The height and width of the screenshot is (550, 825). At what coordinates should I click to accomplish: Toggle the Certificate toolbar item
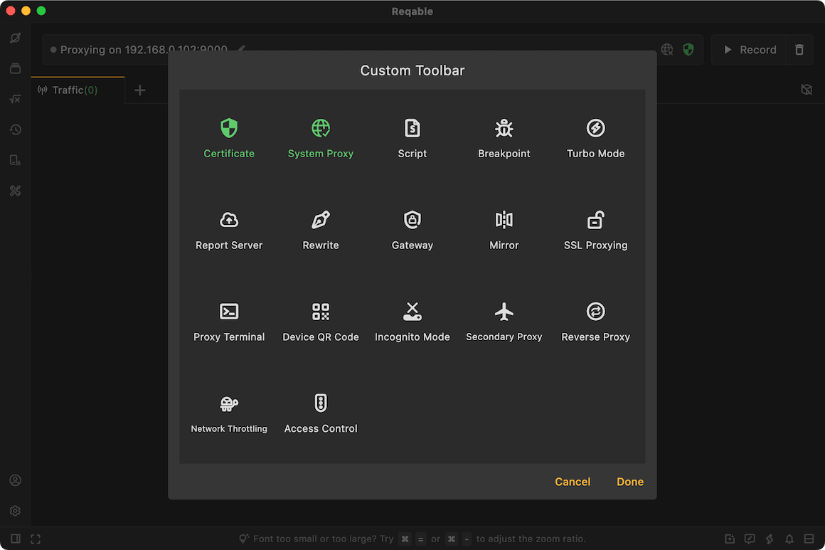pyautogui.click(x=229, y=139)
